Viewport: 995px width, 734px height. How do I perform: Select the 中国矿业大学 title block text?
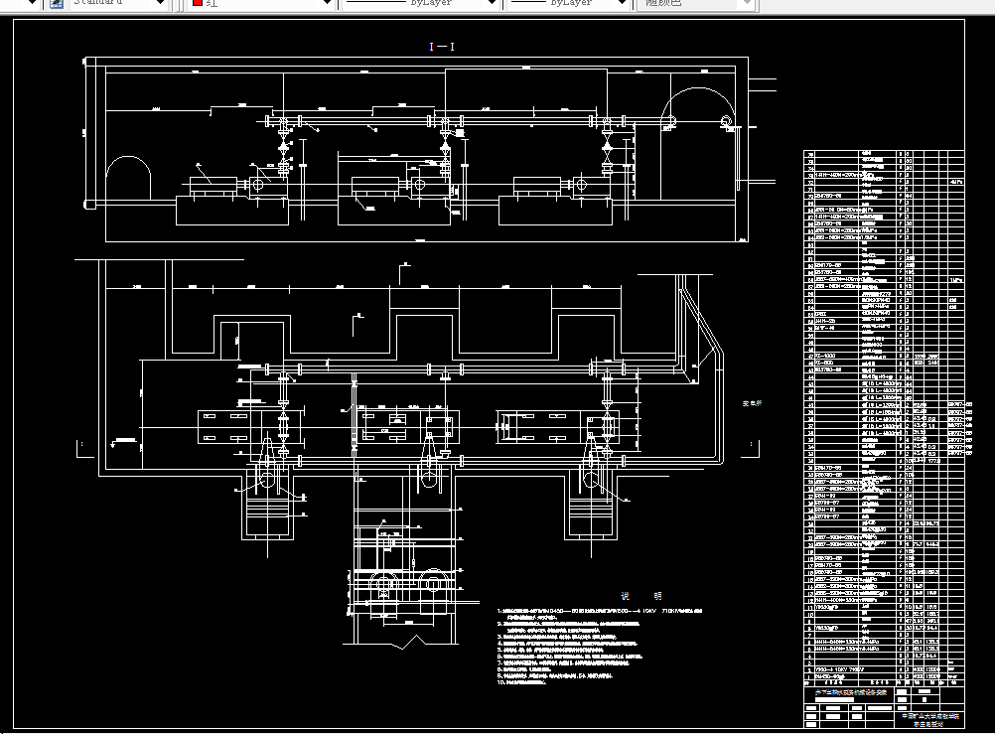coord(930,716)
